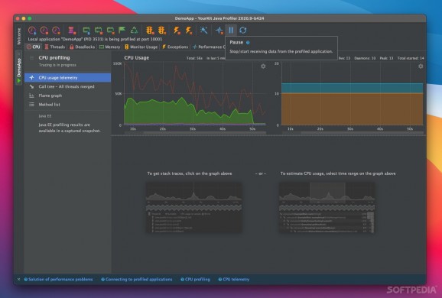Open the Performance Charts tab

point(209,47)
